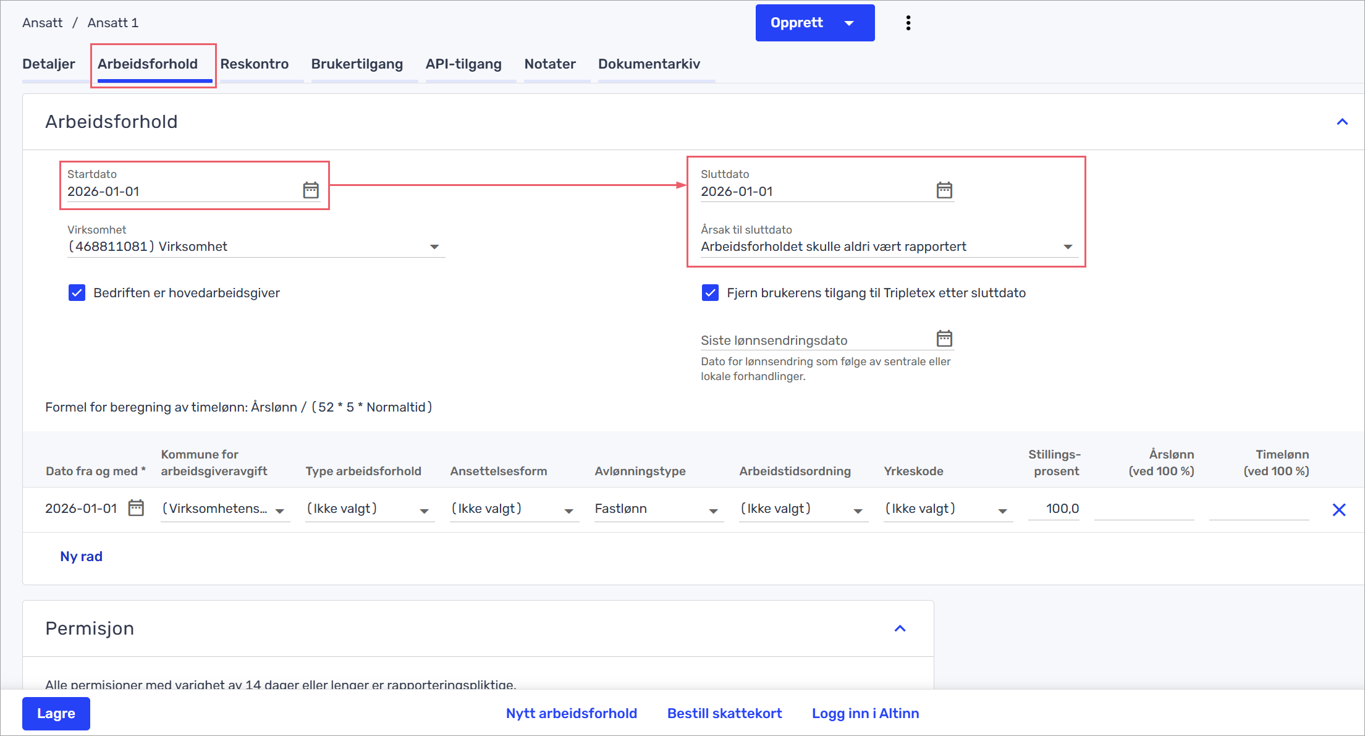Screen dimensions: 1365x736
Task: Uncheck Bedriften er hovedarbeidsgiver
Action: (x=77, y=293)
